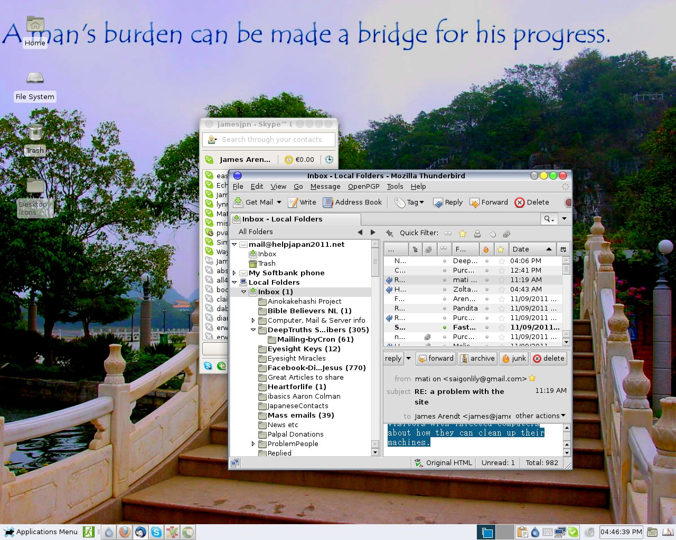
Task: Click the junk button in the message header
Action: [514, 359]
